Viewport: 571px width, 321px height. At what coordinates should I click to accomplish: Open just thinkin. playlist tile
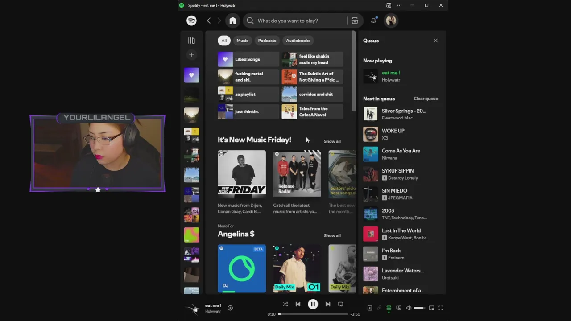point(248,111)
